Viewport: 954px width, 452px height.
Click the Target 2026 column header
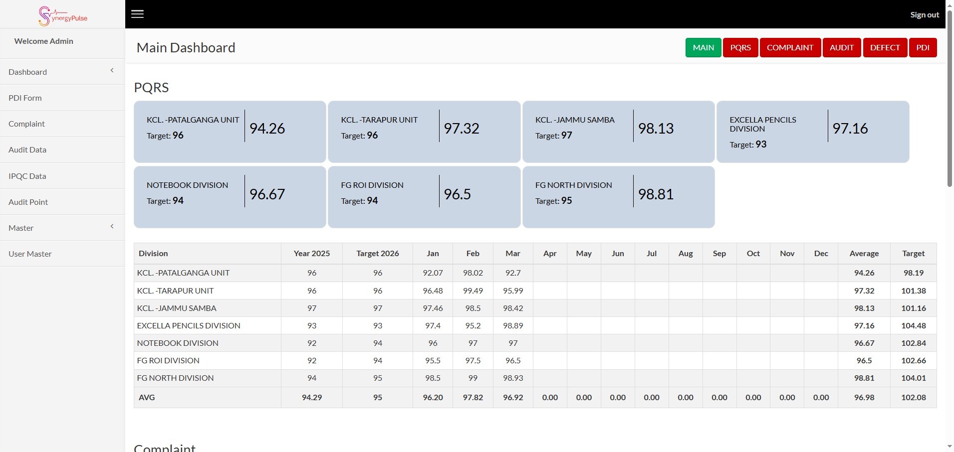(x=378, y=253)
